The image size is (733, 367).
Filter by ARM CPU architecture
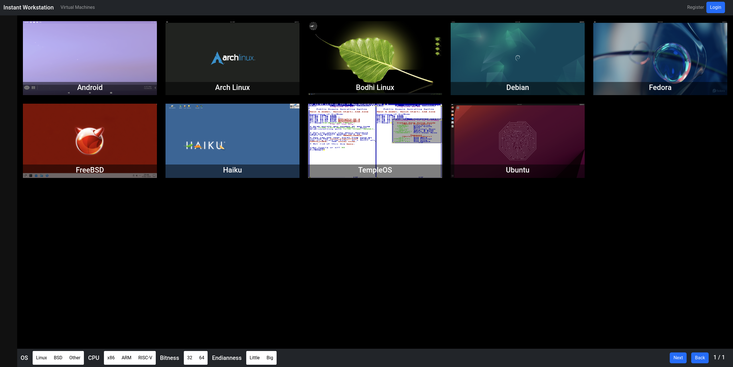click(x=127, y=358)
